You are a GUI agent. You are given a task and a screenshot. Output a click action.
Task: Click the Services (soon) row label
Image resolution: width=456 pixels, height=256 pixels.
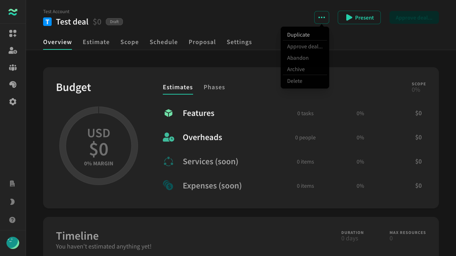tap(211, 161)
